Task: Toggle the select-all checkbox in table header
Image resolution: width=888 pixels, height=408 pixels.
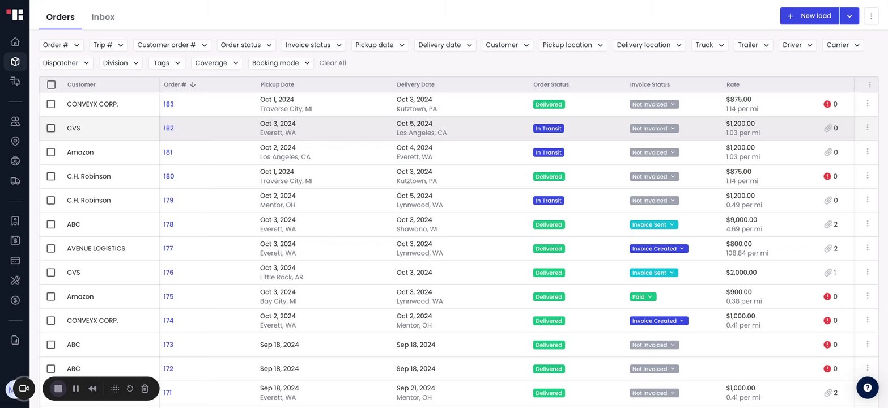Action: (x=51, y=84)
